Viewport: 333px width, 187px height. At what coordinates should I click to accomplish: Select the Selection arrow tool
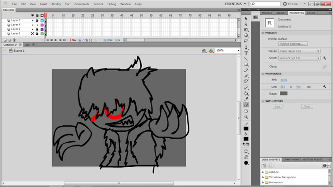click(x=246, y=19)
